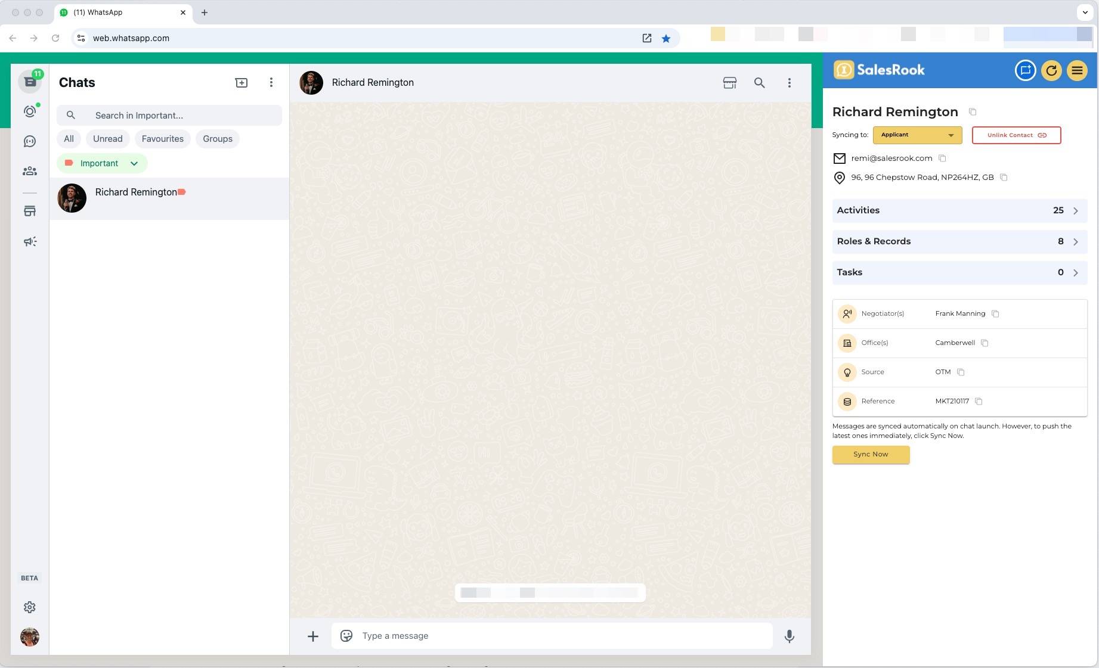Screen dimensions: 1099x668
Task: Refresh the SalesRook panel
Action: [1052, 70]
